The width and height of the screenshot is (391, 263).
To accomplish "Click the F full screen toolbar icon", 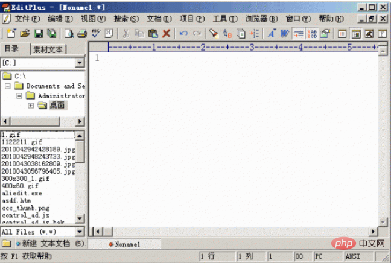I will point(383,34).
